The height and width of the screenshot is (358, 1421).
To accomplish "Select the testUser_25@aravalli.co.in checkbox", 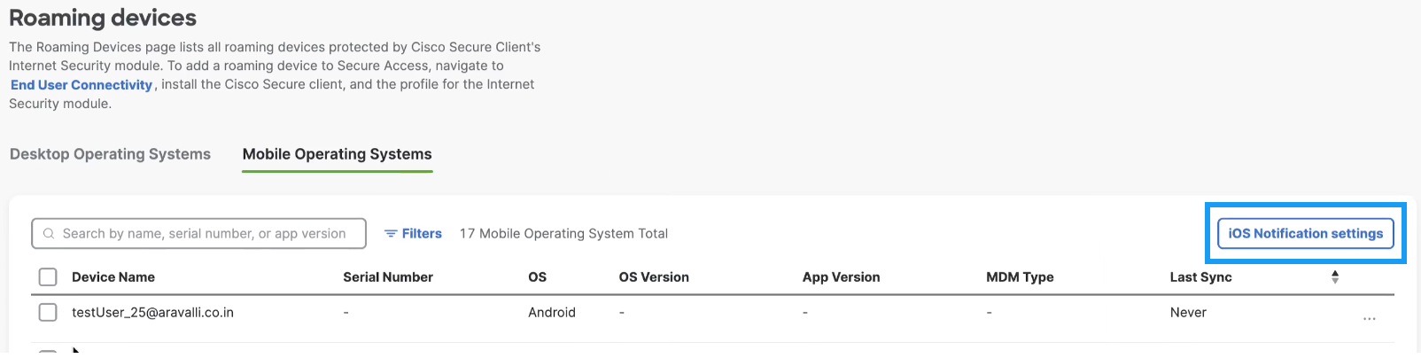I will tap(48, 313).
